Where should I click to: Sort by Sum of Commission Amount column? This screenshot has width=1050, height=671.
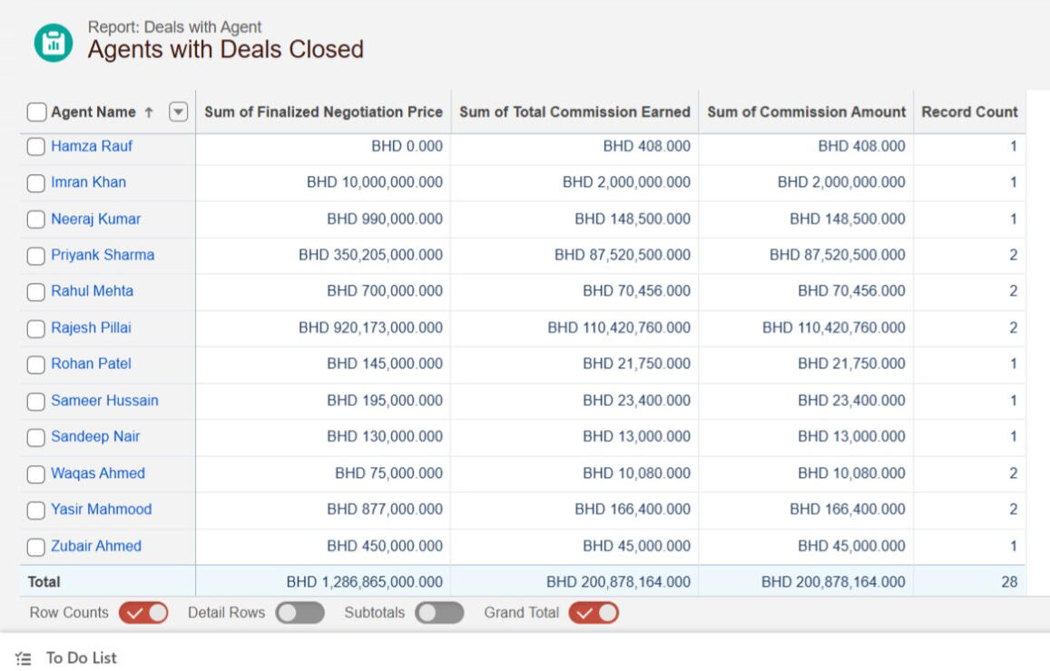click(x=808, y=112)
